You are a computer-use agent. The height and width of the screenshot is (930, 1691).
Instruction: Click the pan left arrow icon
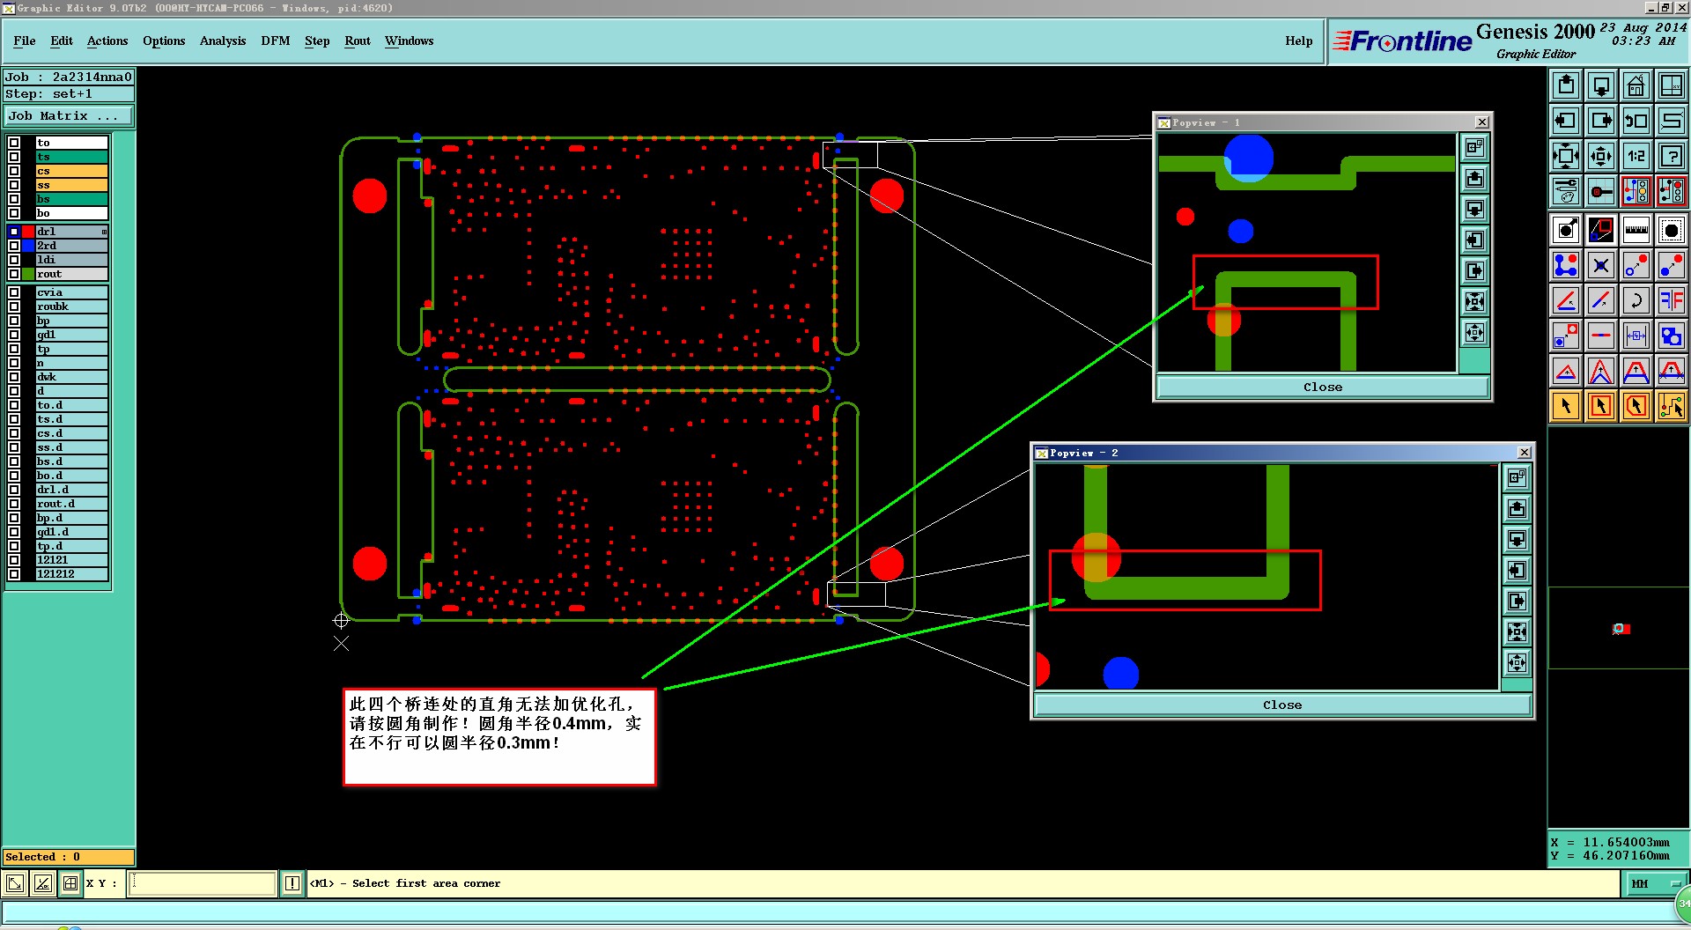1566,121
